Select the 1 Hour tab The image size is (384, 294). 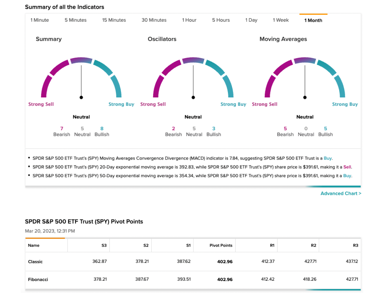189,20
